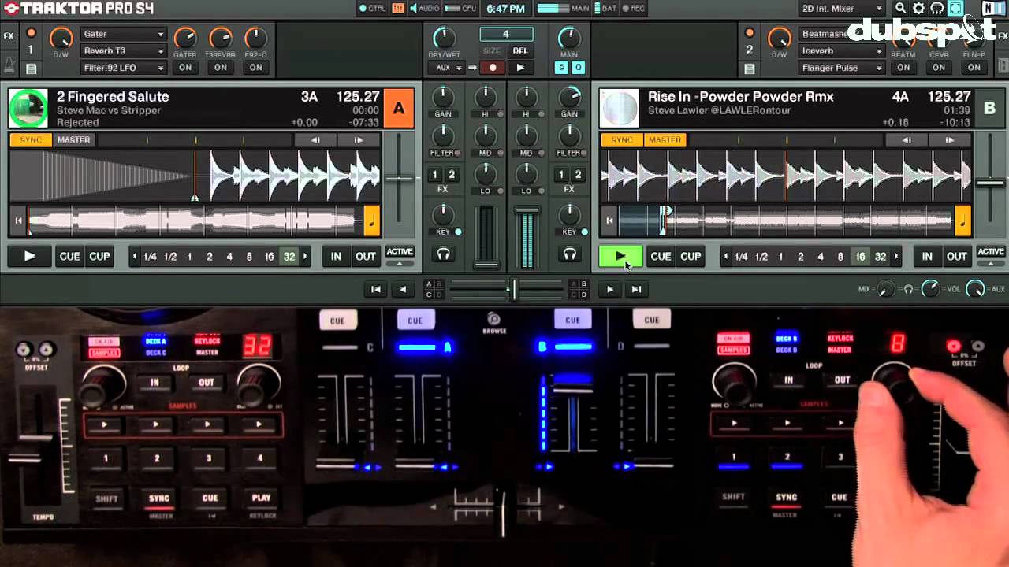Select loop size 8 on Deck A
The image size is (1009, 567).
249,257
